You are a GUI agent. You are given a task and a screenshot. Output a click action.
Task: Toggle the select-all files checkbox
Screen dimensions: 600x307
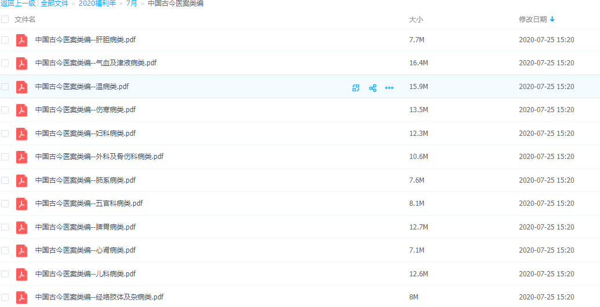tap(5, 20)
